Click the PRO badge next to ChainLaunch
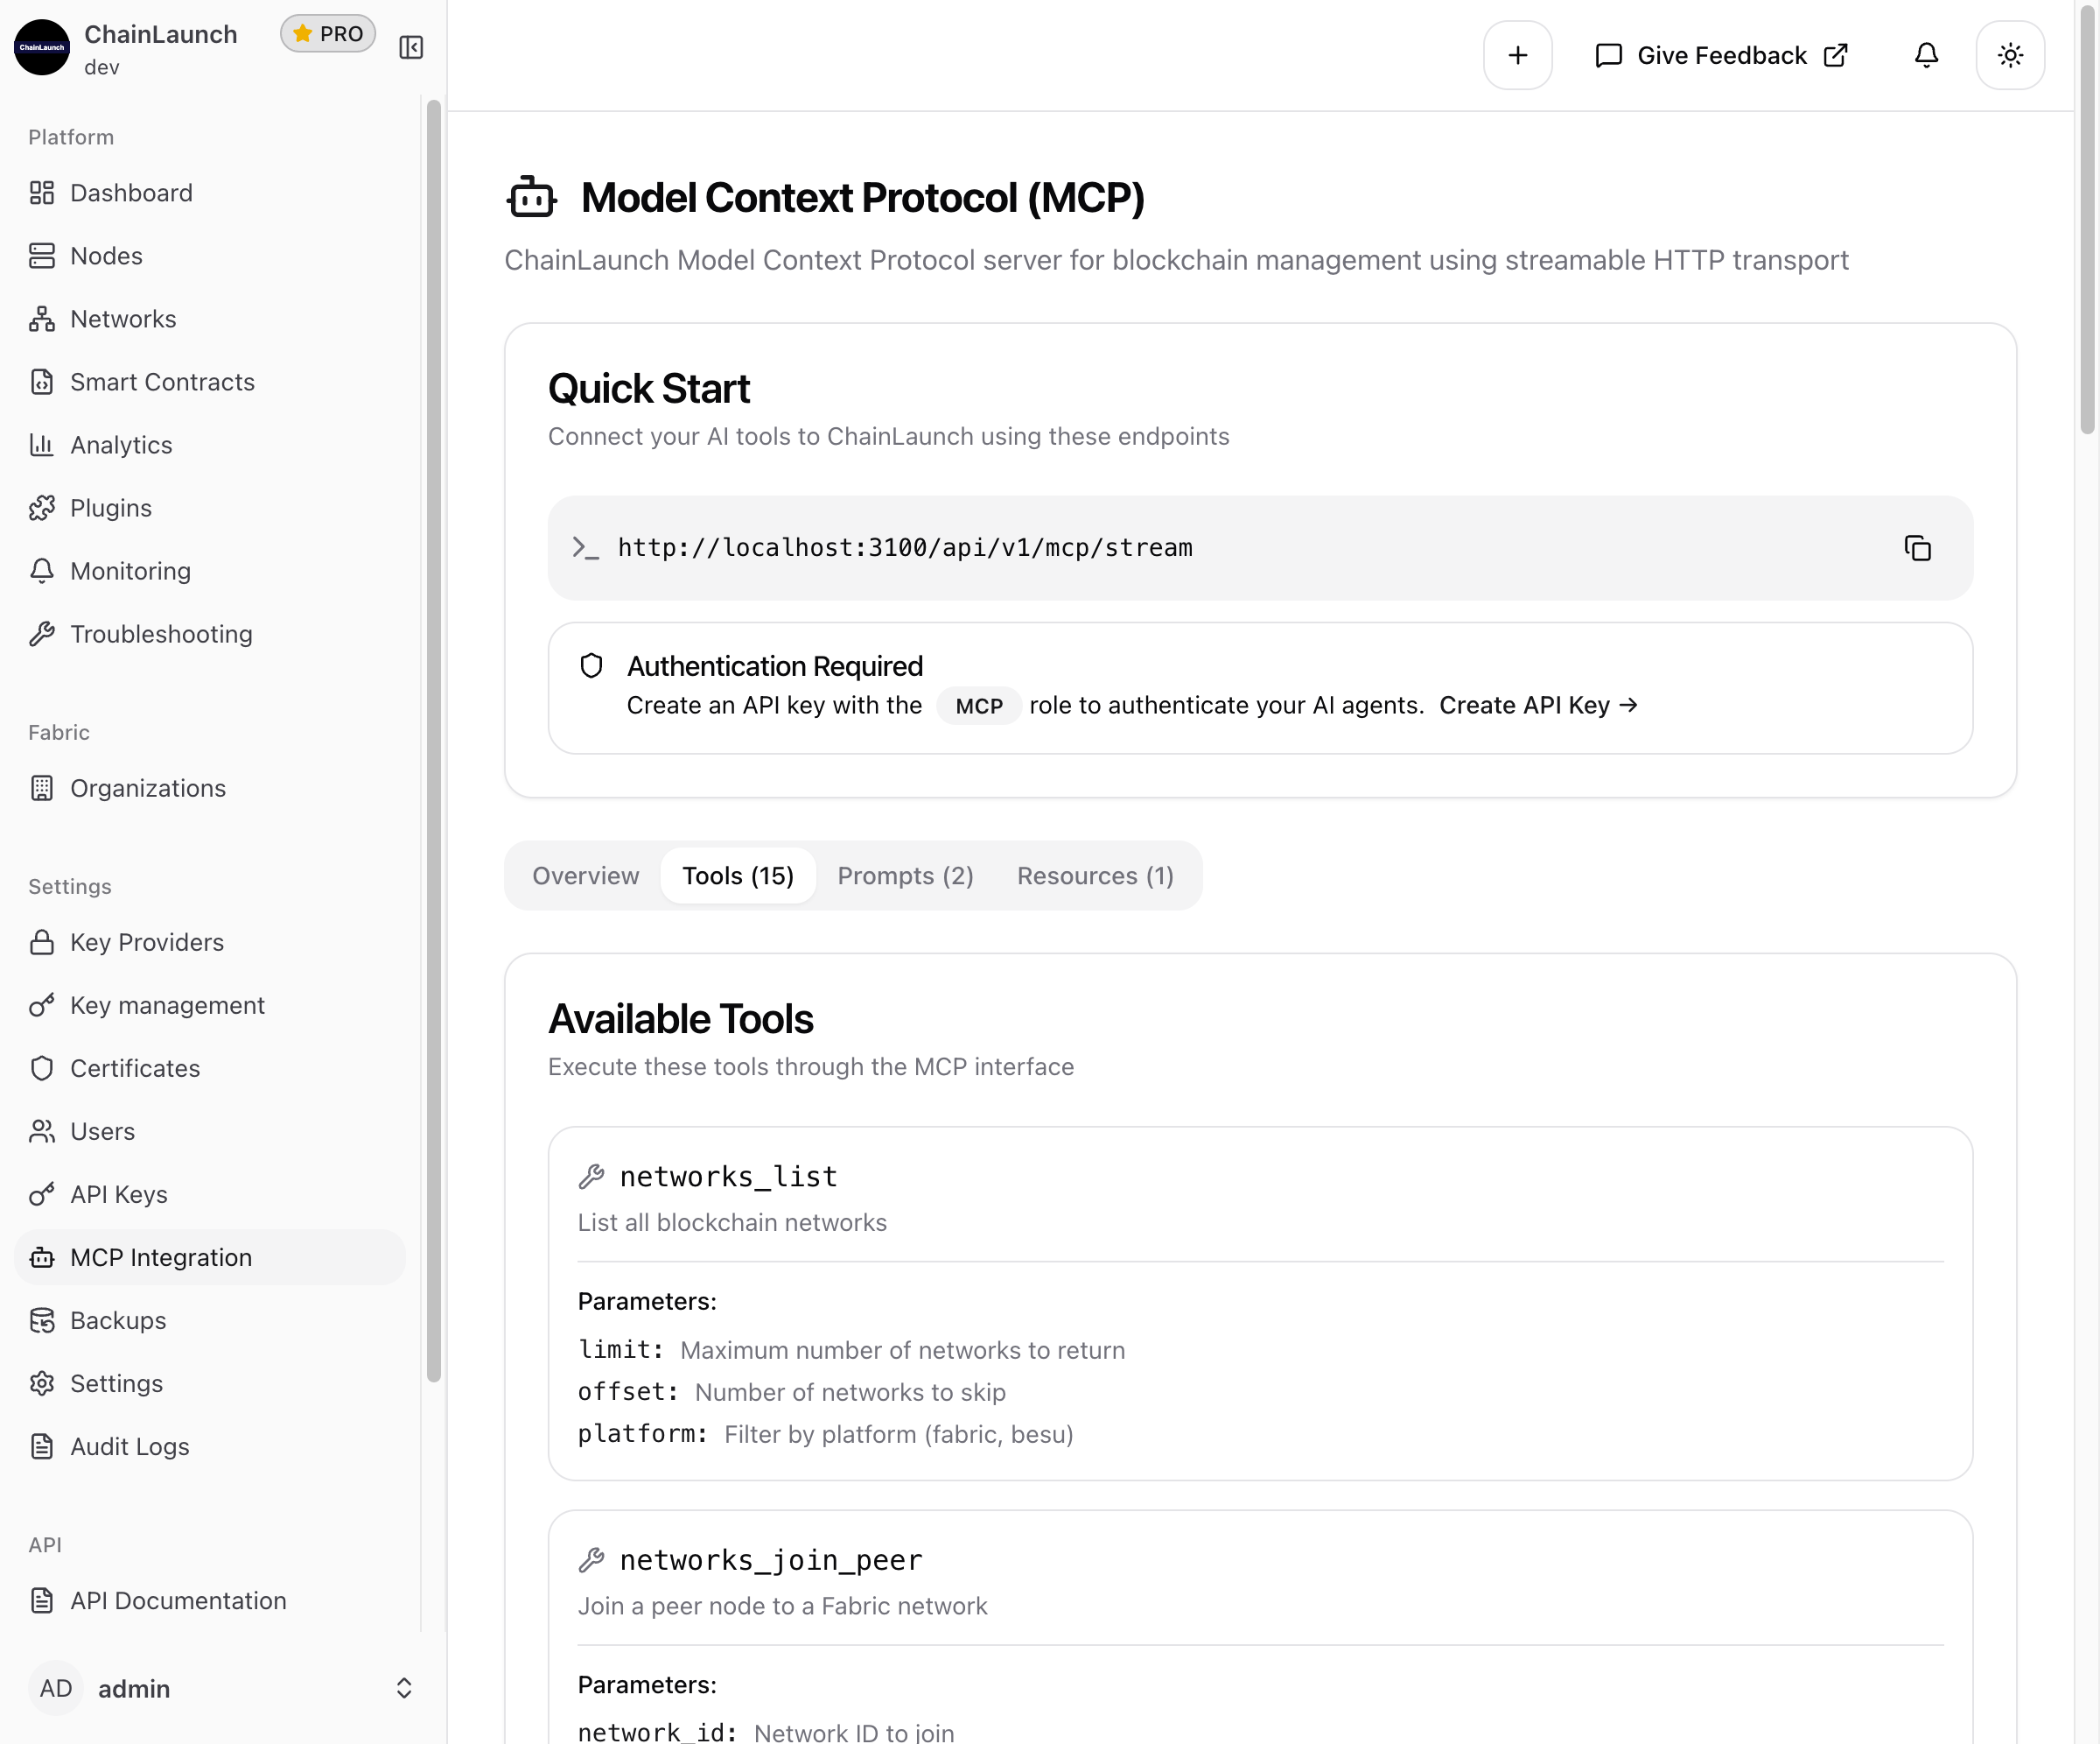The height and width of the screenshot is (1744, 2100). click(328, 33)
